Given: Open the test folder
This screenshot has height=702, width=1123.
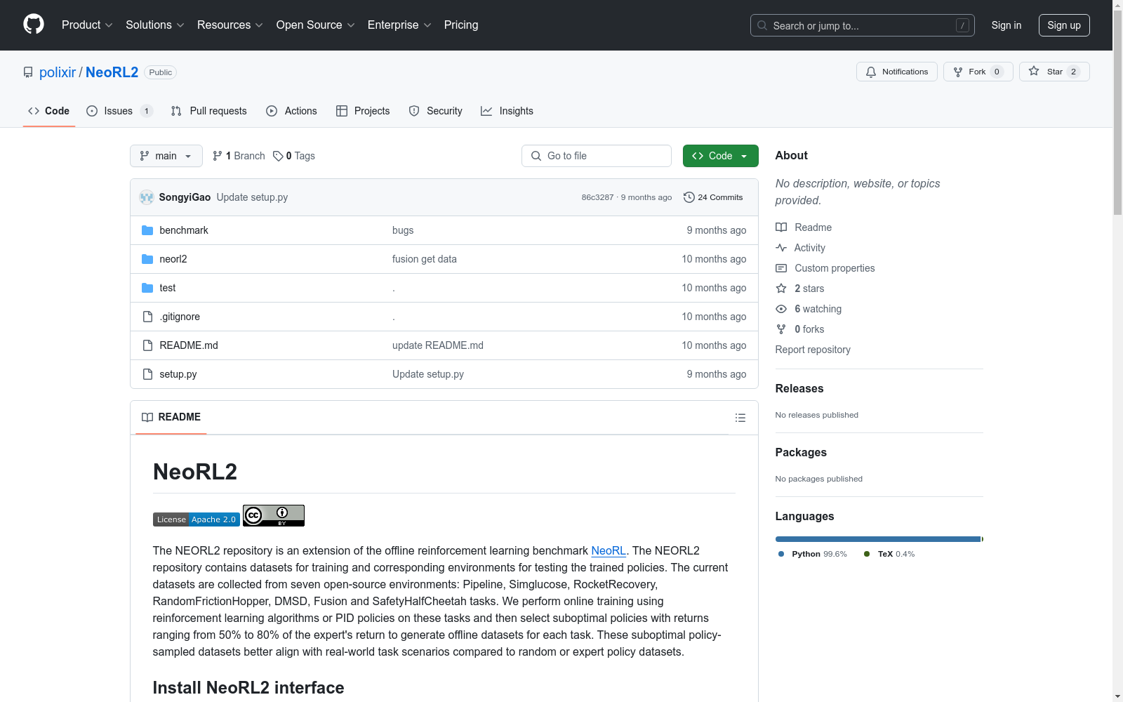Looking at the screenshot, I should click(168, 288).
